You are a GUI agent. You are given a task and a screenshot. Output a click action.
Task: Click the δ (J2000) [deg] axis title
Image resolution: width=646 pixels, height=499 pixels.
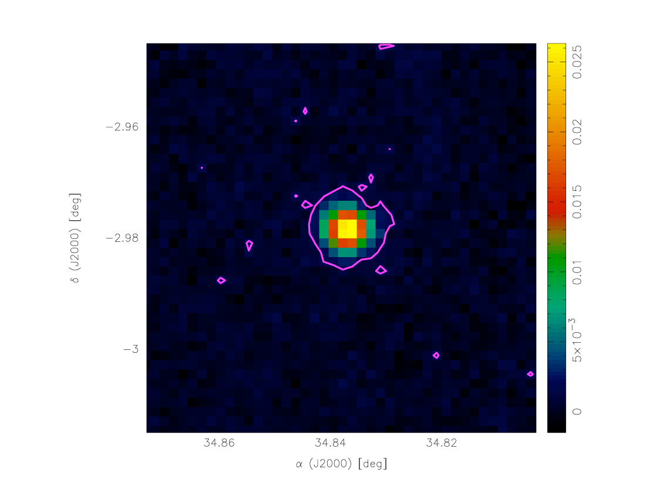tap(75, 238)
